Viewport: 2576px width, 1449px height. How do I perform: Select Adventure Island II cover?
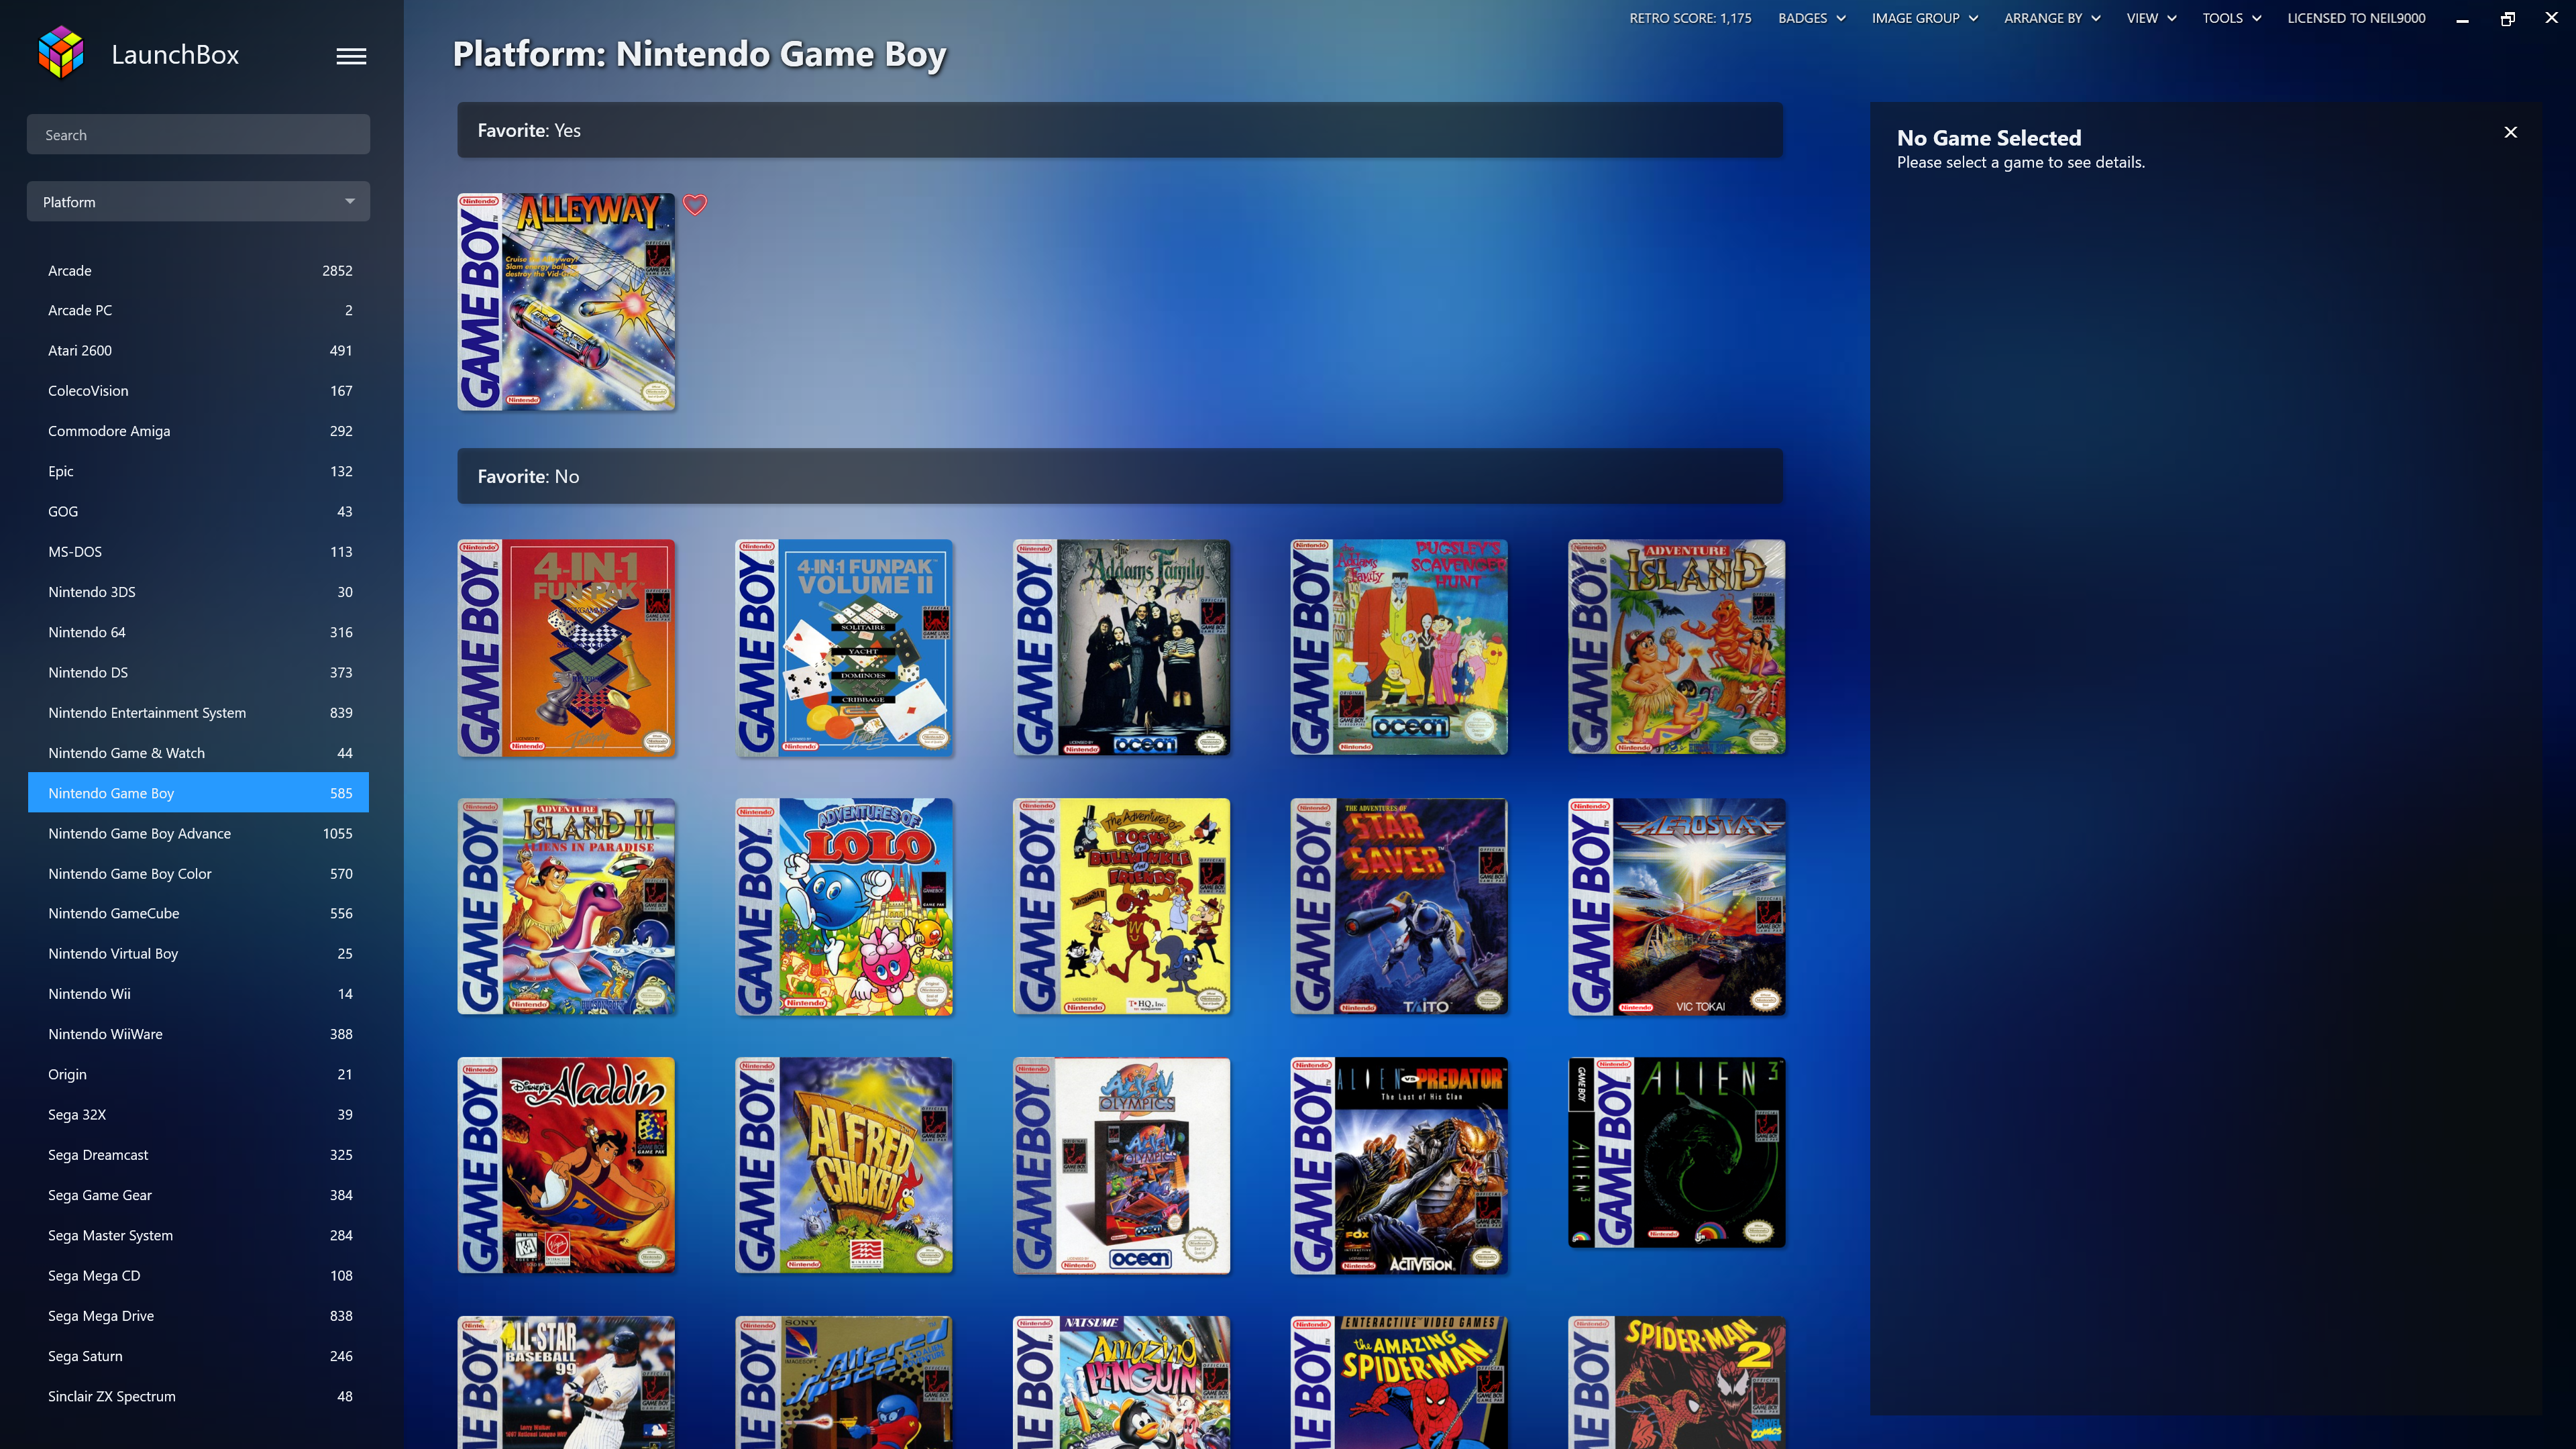pyautogui.click(x=566, y=907)
